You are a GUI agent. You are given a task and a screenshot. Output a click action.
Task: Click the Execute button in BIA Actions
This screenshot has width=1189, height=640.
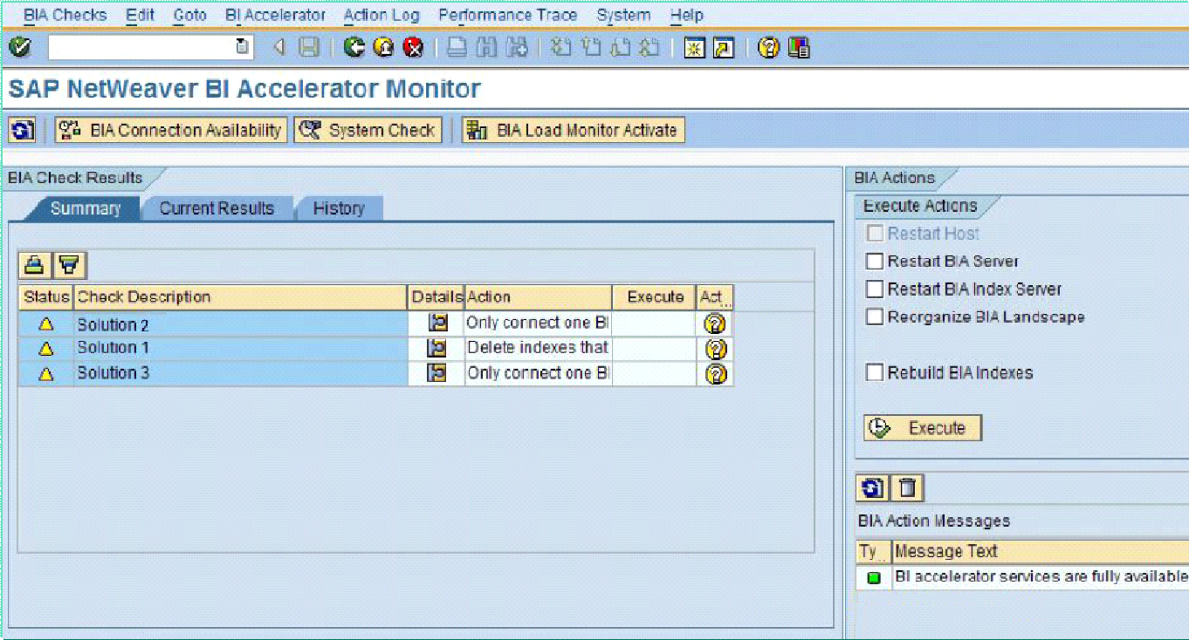pos(923,428)
